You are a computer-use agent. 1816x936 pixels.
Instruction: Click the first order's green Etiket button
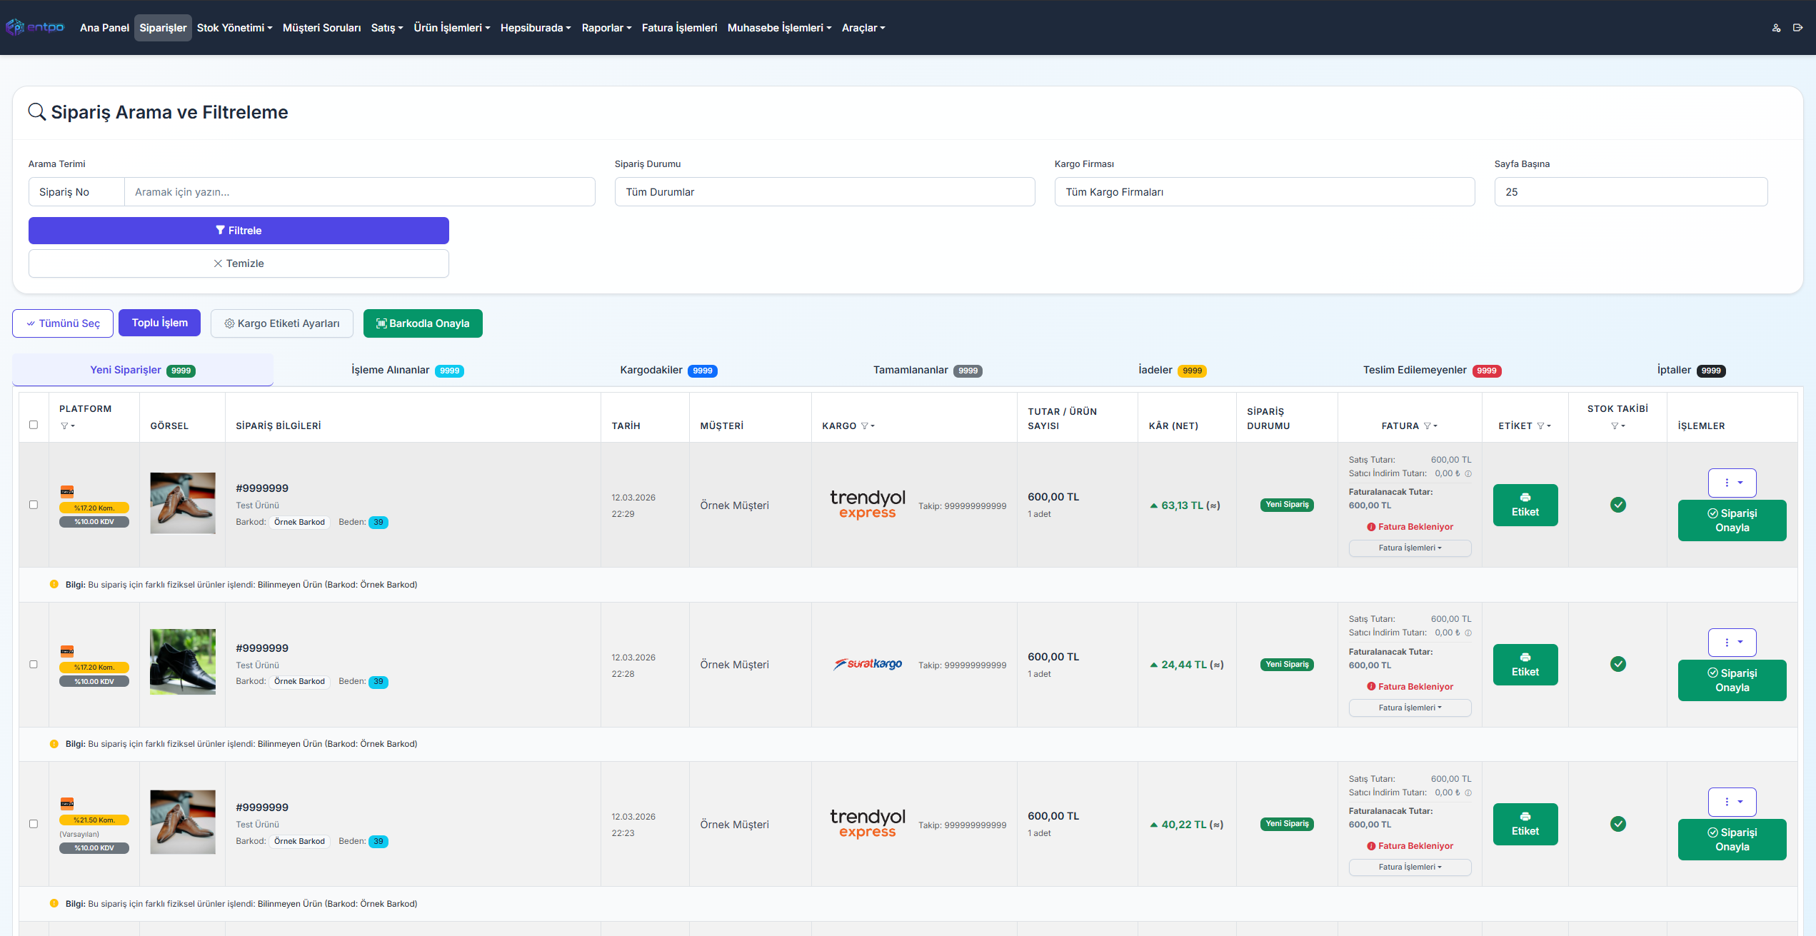tap(1525, 505)
